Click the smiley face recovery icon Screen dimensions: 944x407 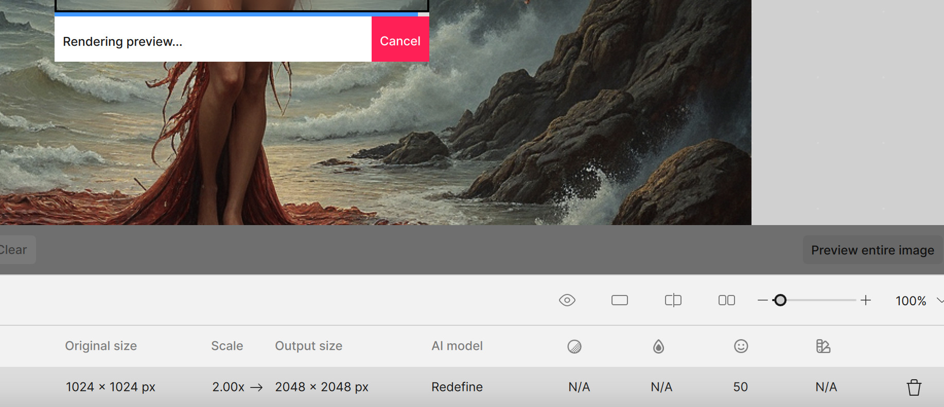tap(741, 346)
